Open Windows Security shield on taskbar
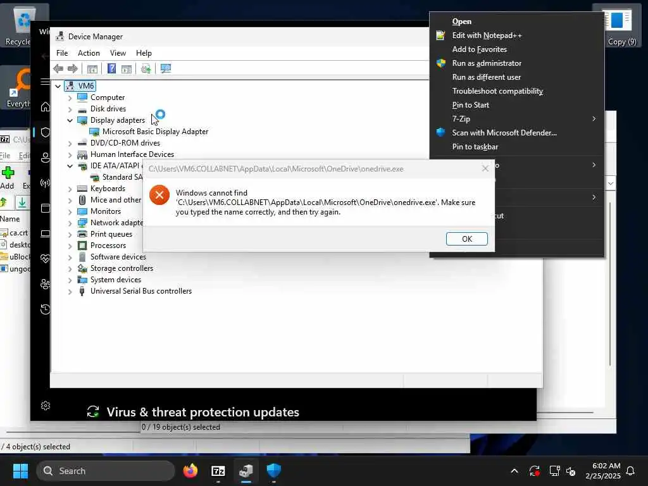The width and height of the screenshot is (648, 486). click(x=273, y=471)
